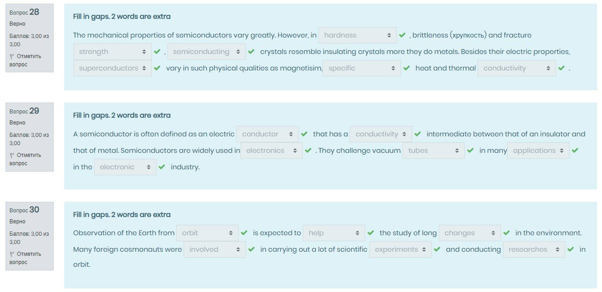The height and width of the screenshot is (292, 602).
Task: Open the 'involved' dropdown in question 30
Action: tap(214, 249)
